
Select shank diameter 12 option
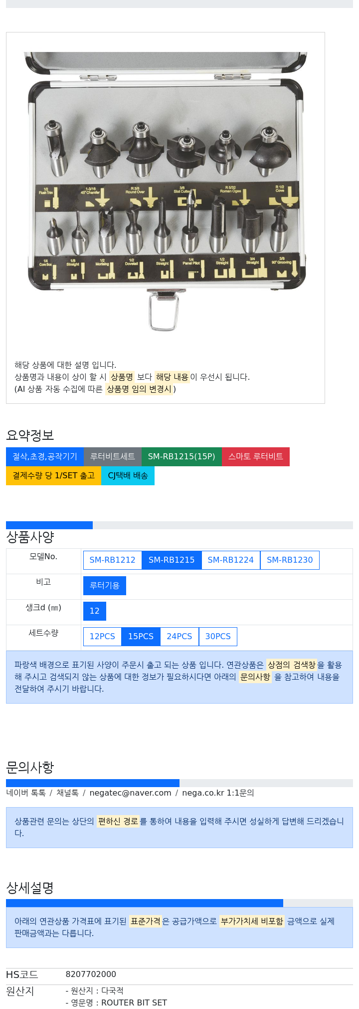click(x=95, y=611)
